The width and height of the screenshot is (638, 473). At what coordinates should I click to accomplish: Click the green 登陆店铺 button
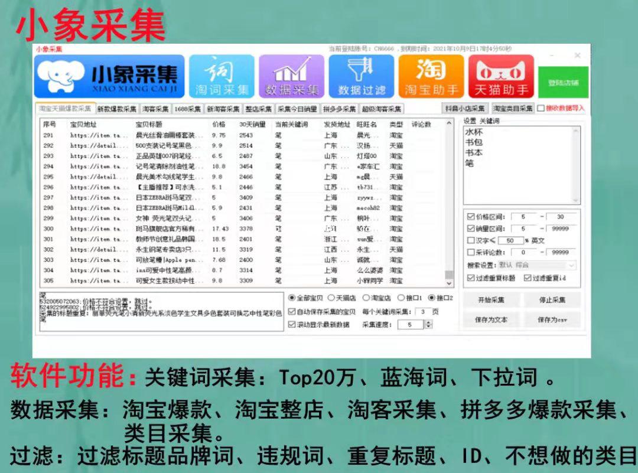click(563, 83)
